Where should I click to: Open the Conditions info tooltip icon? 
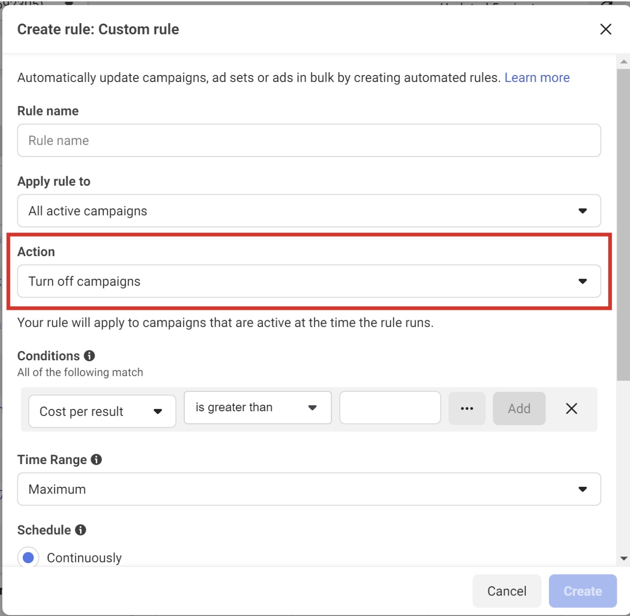pos(89,356)
